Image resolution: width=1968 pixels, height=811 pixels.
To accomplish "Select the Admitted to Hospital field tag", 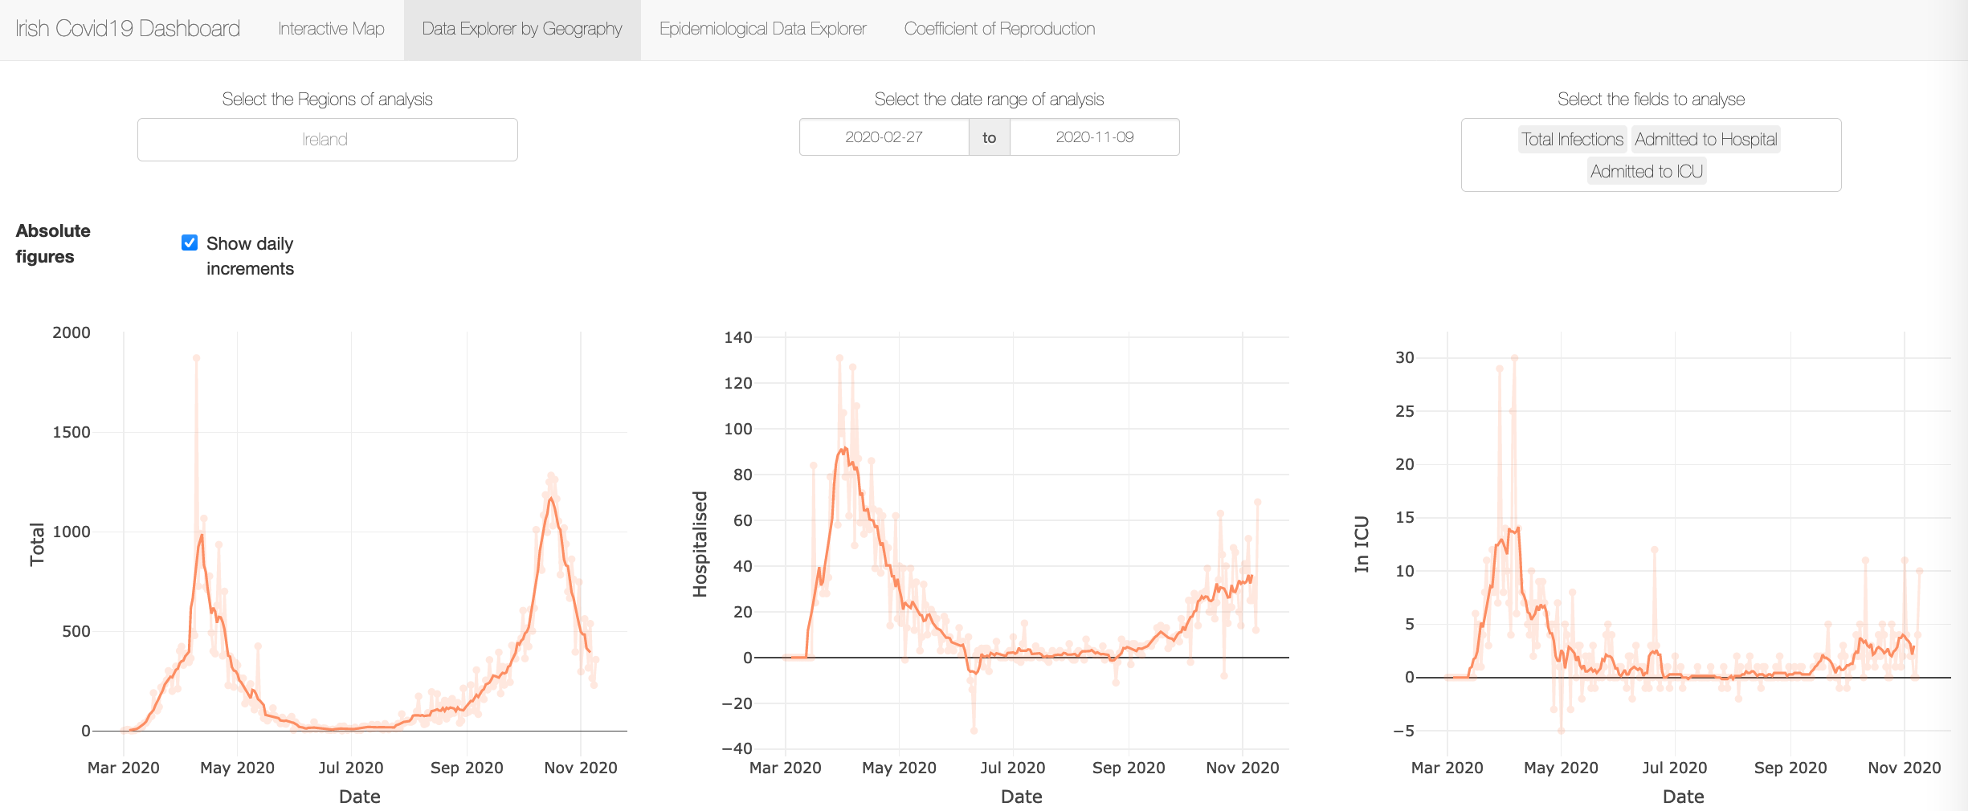I will [x=1706, y=140].
